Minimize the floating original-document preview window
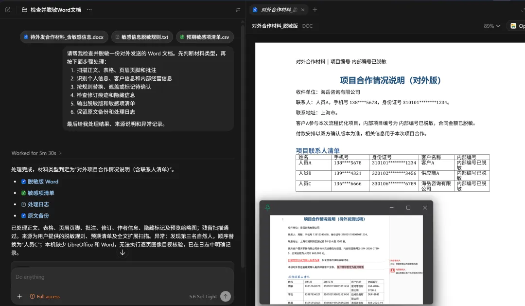Viewport: 525px width, 306px height. [391, 207]
